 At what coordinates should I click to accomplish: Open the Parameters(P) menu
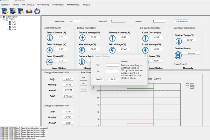[43, 5]
